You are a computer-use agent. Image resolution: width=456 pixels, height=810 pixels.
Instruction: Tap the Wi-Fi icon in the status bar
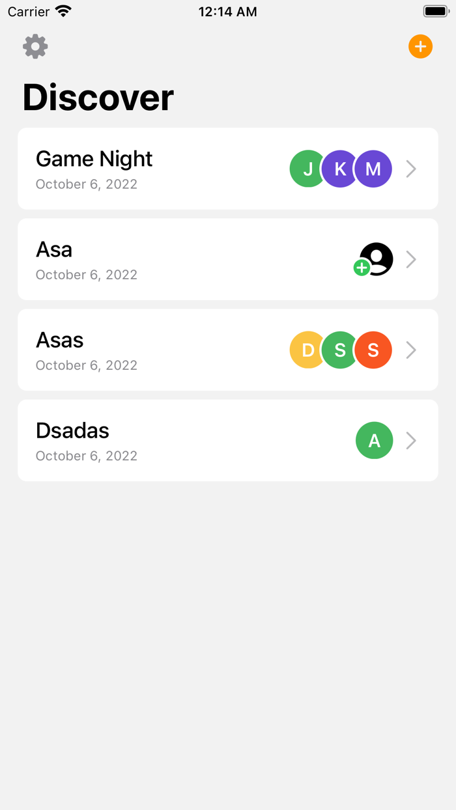point(63,10)
